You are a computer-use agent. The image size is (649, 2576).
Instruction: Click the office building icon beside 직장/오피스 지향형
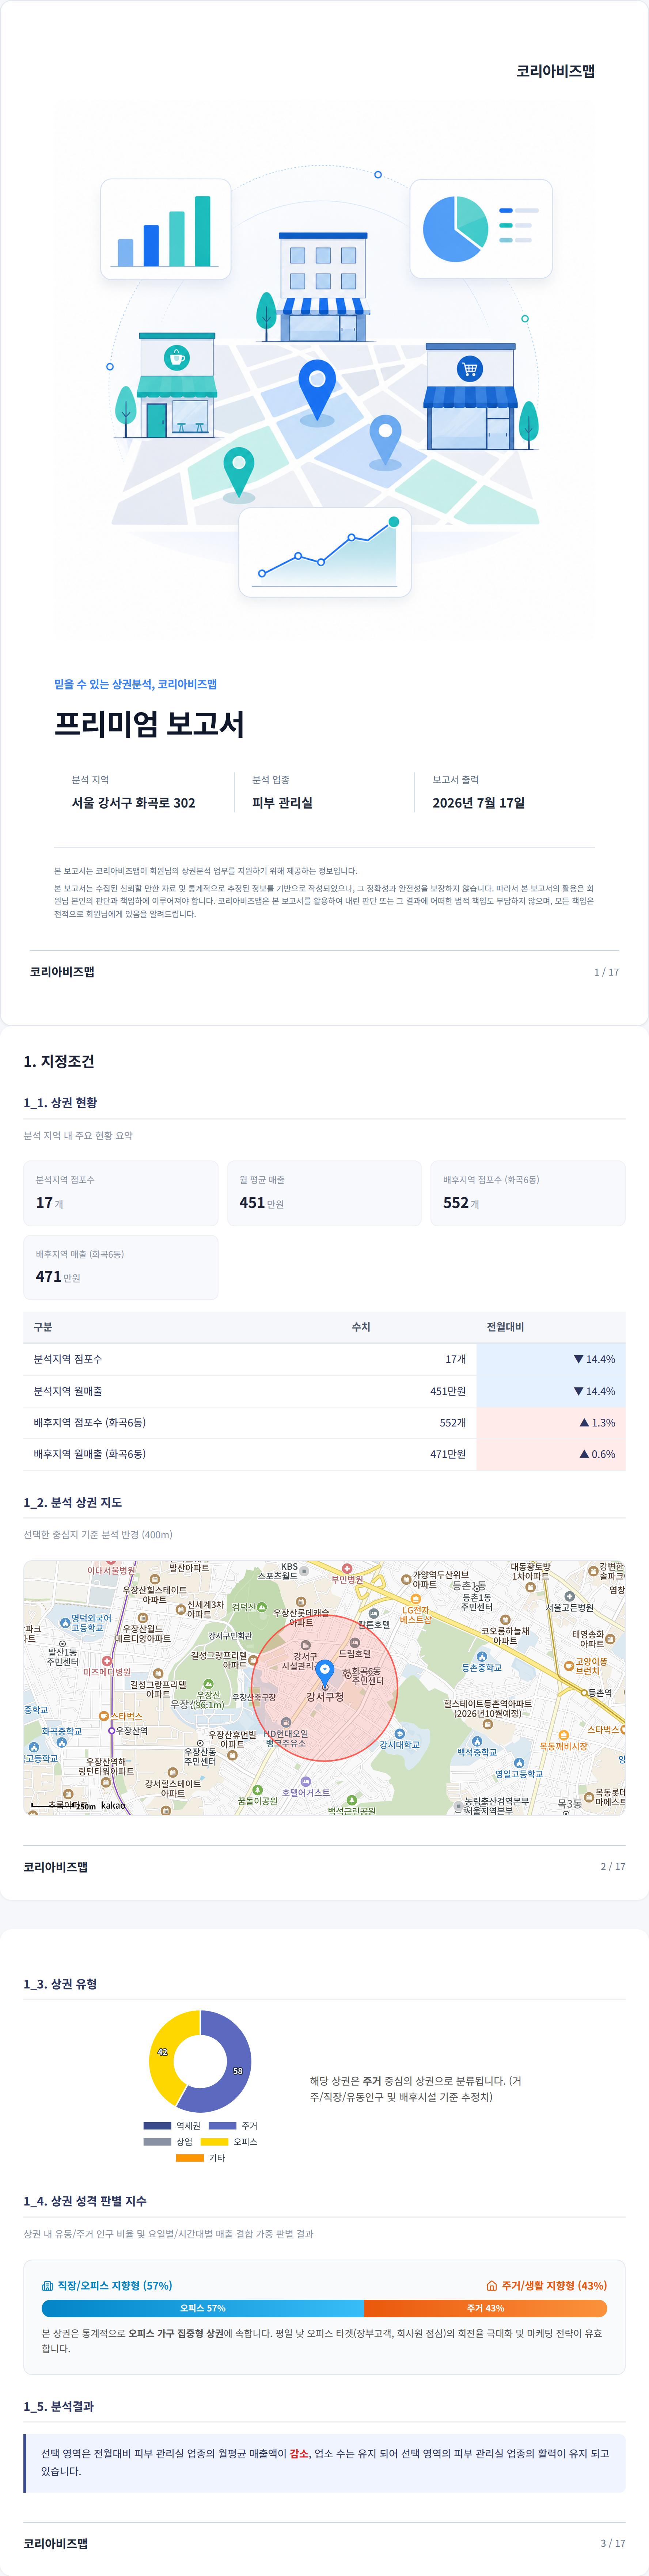tap(47, 2285)
